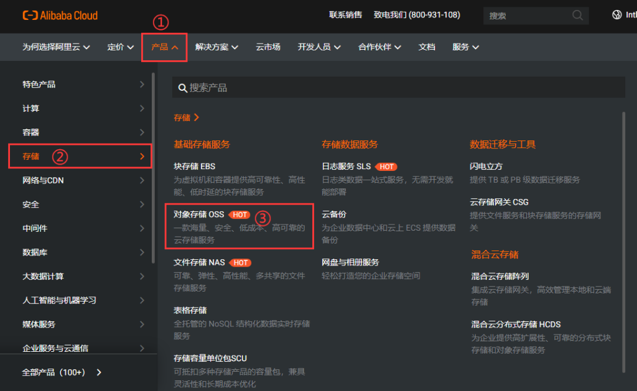Click the top 搜索 input field
This screenshot has height=391, width=637.
pos(536,16)
